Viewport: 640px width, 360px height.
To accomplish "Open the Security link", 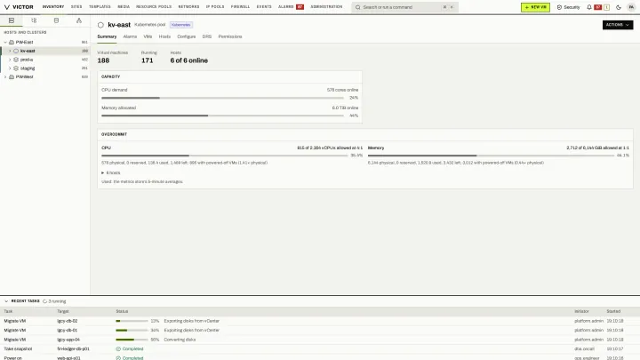I will [x=569, y=7].
